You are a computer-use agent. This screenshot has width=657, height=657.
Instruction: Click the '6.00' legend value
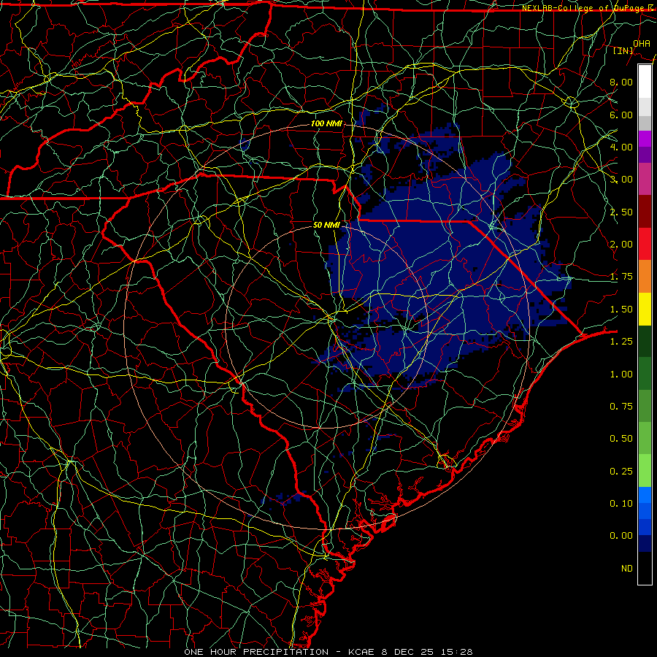tap(621, 115)
